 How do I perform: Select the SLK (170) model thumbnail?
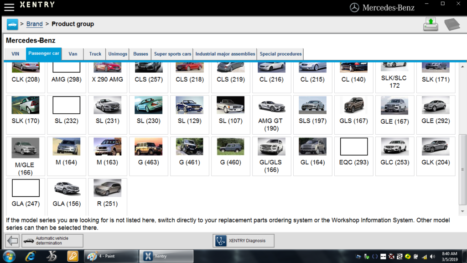tap(26, 105)
